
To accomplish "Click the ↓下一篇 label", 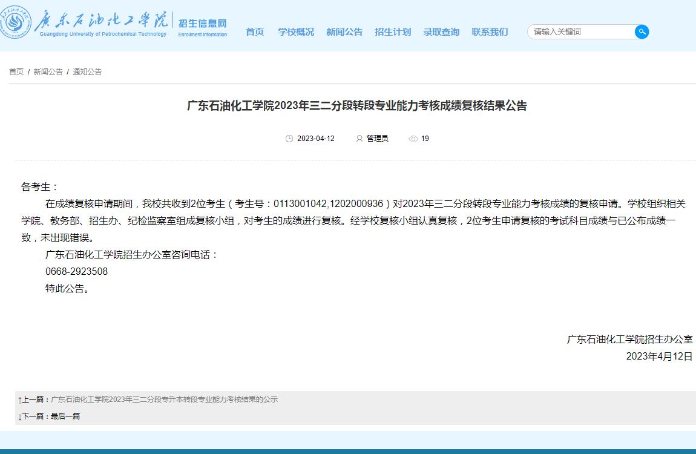I will (34, 416).
